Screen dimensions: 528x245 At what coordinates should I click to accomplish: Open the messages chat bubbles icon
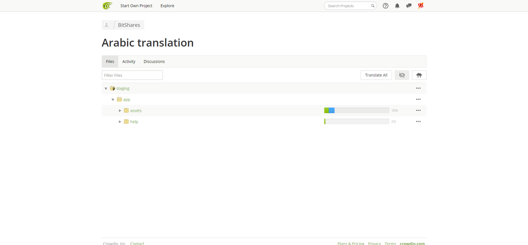pyautogui.click(x=409, y=6)
